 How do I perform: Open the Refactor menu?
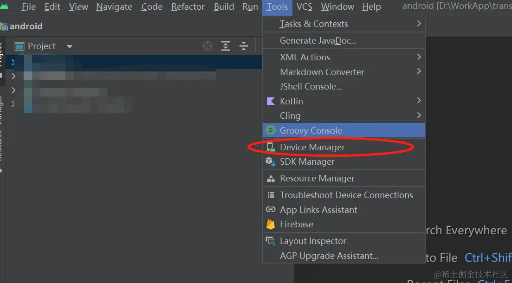click(188, 7)
